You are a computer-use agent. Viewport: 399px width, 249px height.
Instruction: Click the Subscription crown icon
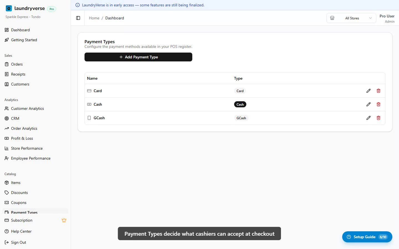[64, 220]
